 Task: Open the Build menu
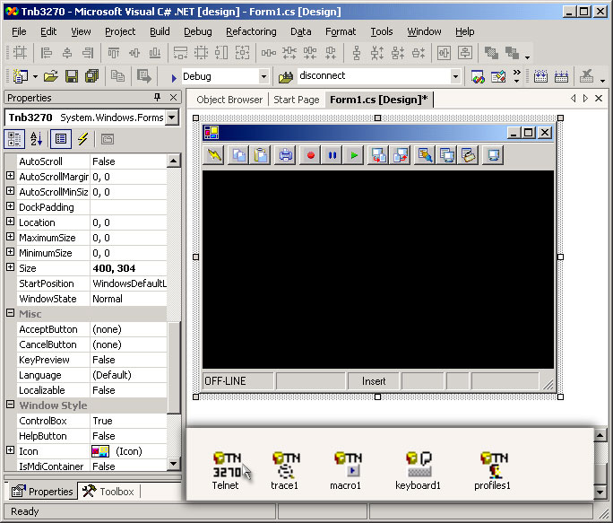(x=160, y=31)
